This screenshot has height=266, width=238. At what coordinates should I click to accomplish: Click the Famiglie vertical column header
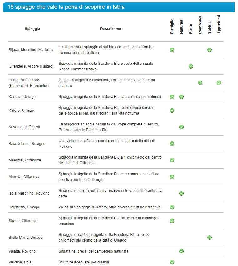coord(172,26)
